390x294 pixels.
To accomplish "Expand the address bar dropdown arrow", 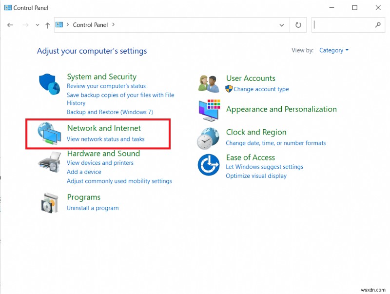I will (x=282, y=25).
